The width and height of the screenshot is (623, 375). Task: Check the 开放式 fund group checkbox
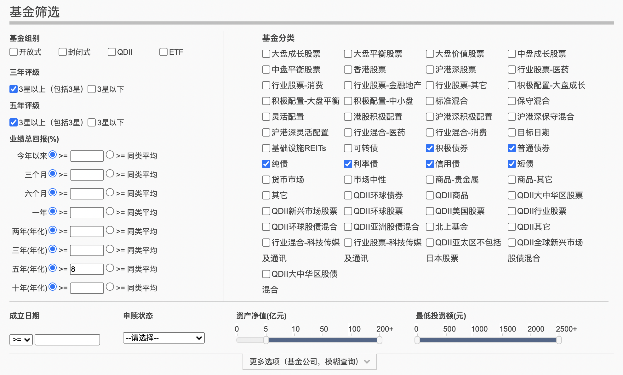pos(14,52)
